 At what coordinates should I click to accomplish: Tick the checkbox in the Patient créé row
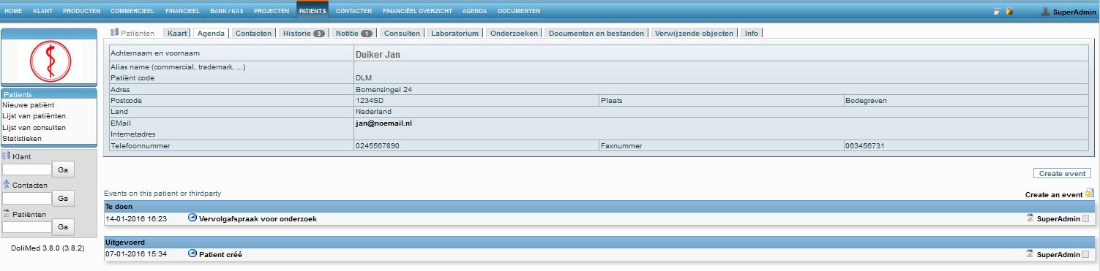(x=1086, y=255)
